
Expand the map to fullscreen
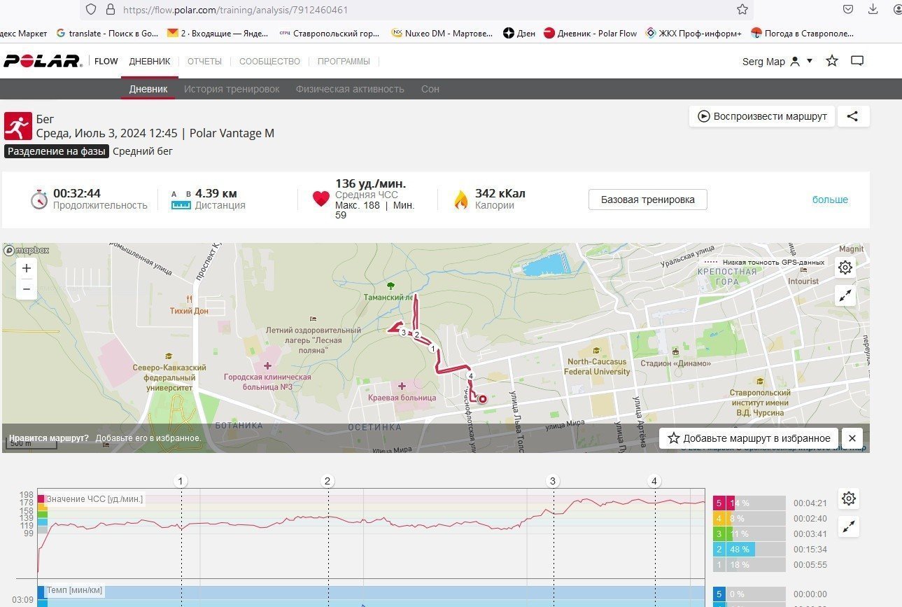pyautogui.click(x=845, y=295)
